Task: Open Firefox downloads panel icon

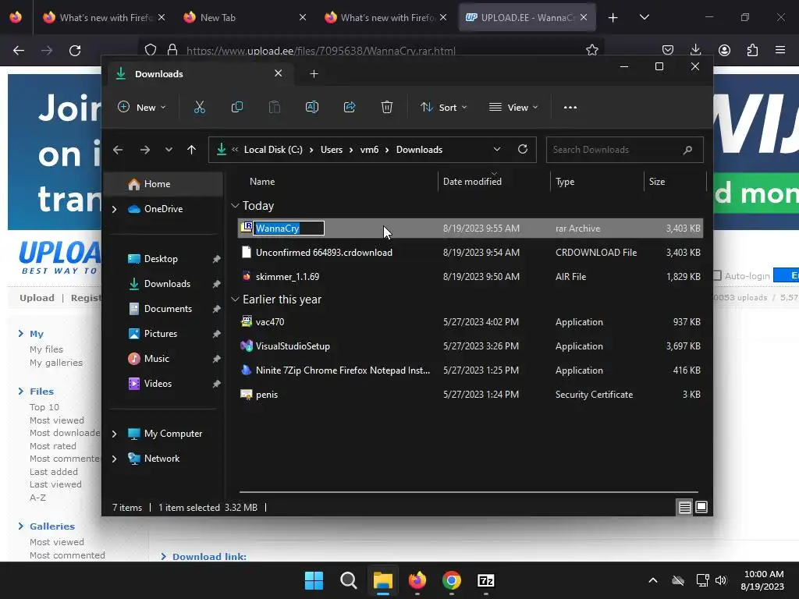Action: pyautogui.click(x=695, y=50)
